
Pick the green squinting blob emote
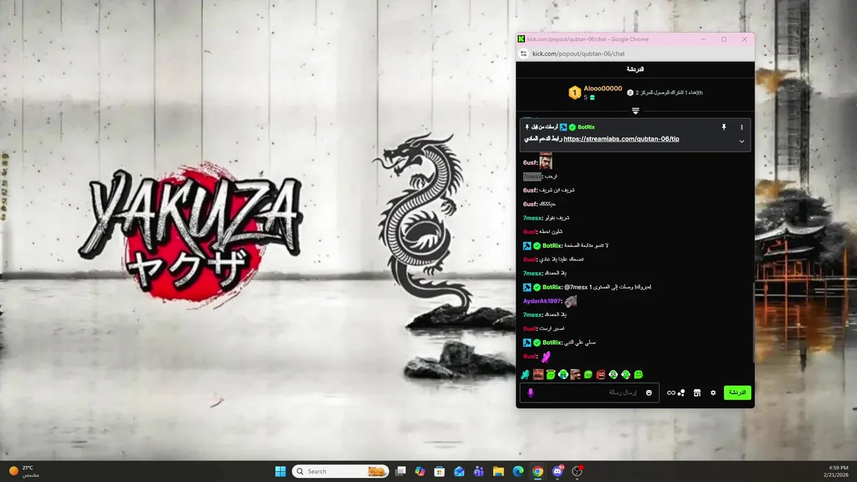click(x=588, y=375)
